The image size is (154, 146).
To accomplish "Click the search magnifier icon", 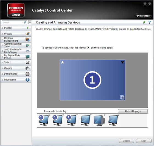I will 25,22.
